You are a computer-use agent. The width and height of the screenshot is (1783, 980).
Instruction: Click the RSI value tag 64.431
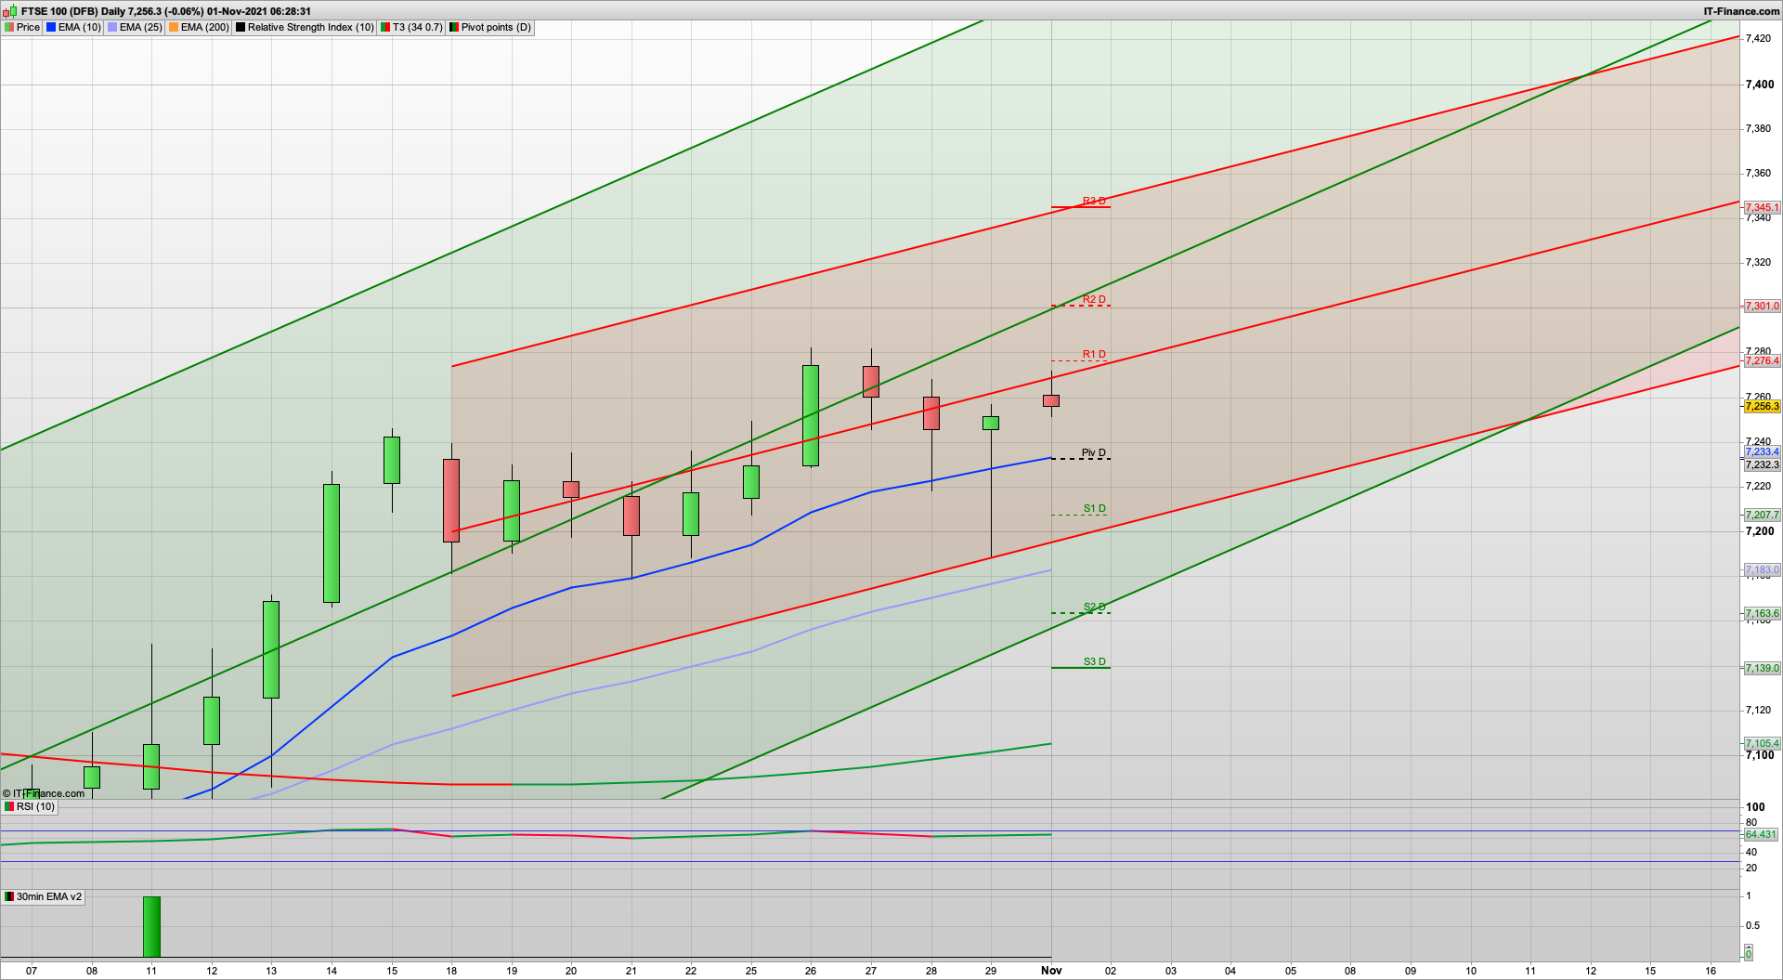[1761, 834]
